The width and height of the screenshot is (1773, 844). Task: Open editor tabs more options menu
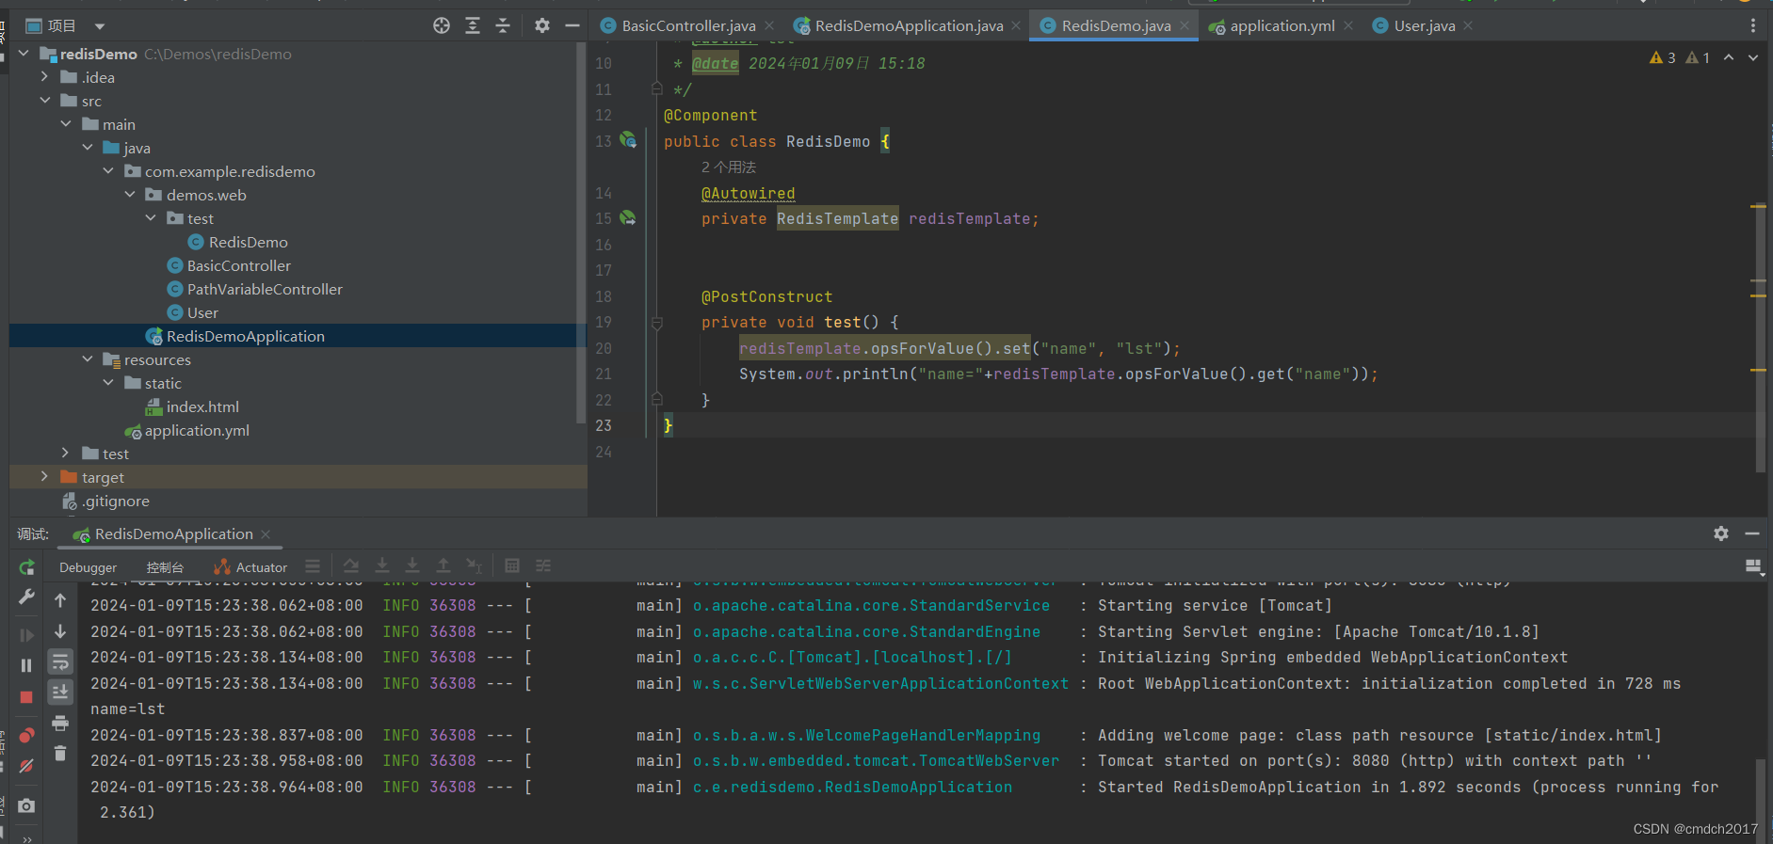pos(1753,25)
